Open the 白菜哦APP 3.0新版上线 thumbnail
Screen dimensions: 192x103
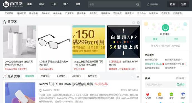point(124,42)
